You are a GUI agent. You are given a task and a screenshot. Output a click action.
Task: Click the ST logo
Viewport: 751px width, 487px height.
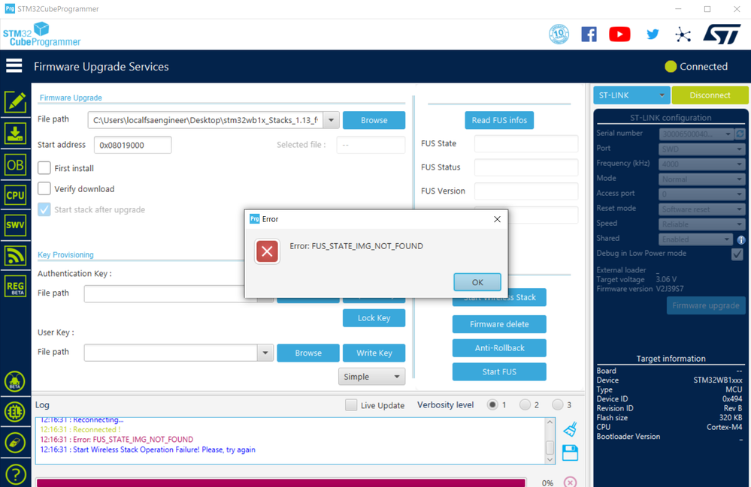[x=722, y=35]
